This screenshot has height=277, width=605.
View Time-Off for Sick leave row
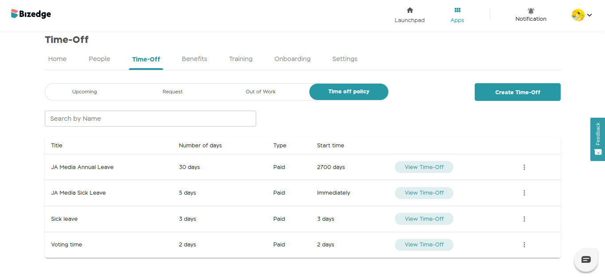[x=424, y=219]
